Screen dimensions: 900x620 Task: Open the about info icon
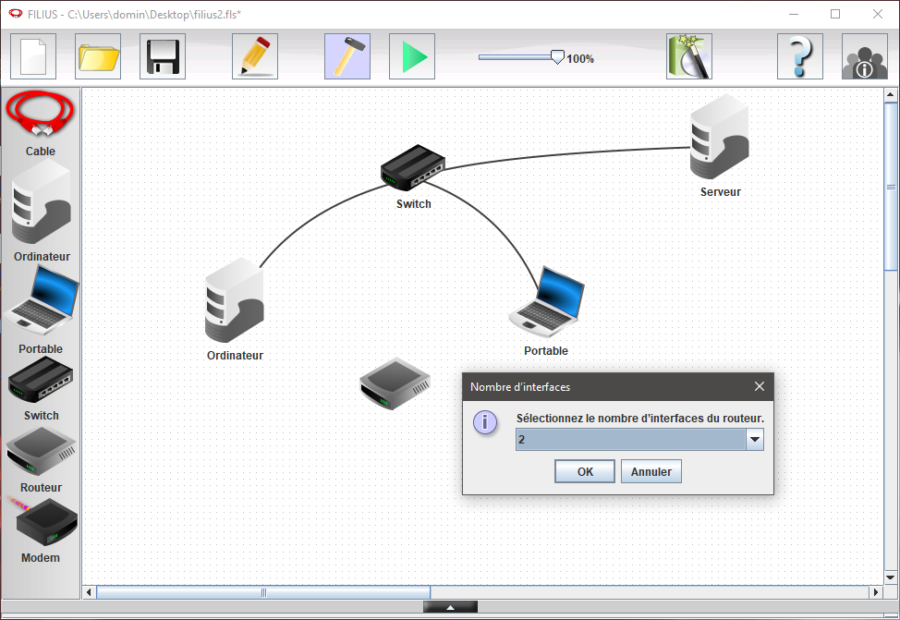865,57
